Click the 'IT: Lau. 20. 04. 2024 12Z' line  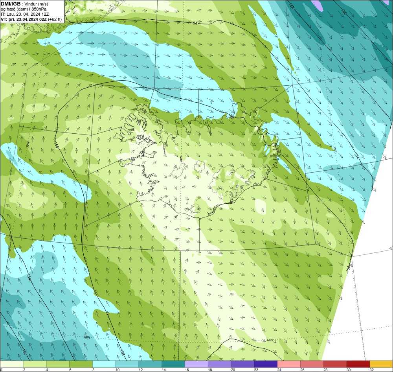tap(25, 14)
